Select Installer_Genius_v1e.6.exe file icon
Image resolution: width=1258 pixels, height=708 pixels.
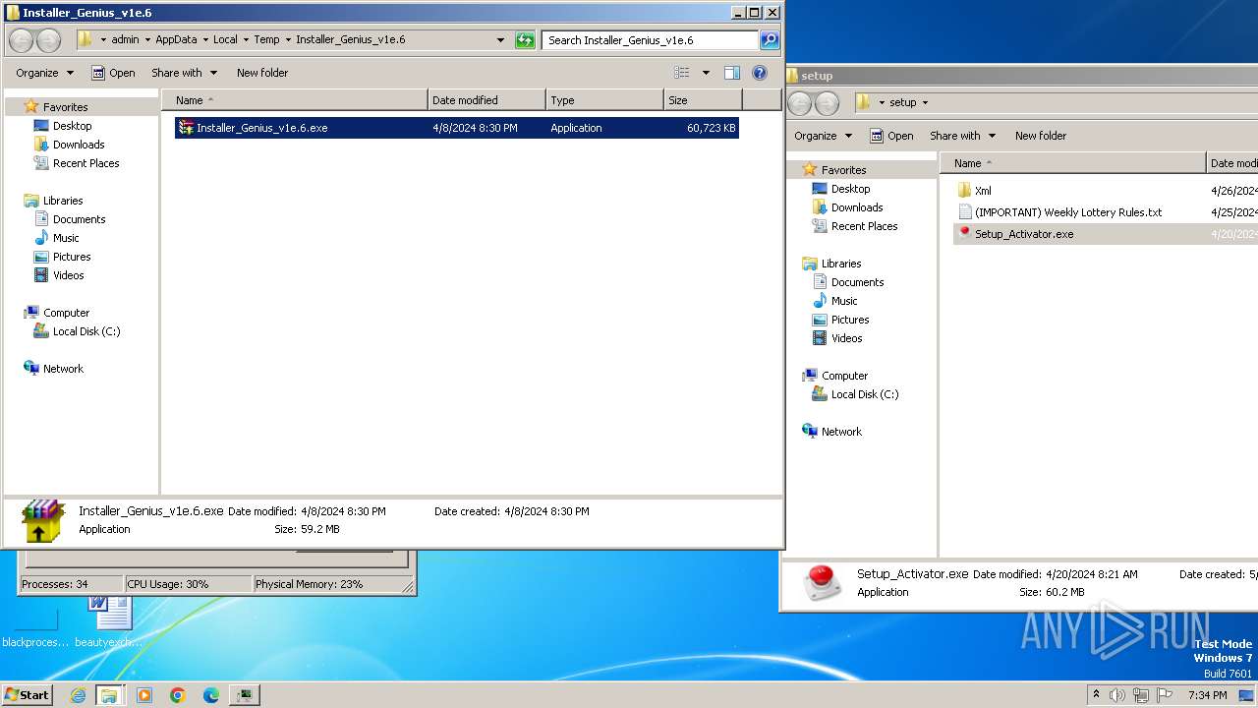pos(186,128)
